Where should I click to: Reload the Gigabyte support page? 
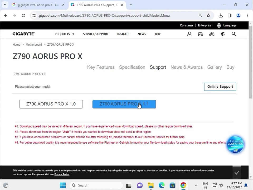[23, 16]
